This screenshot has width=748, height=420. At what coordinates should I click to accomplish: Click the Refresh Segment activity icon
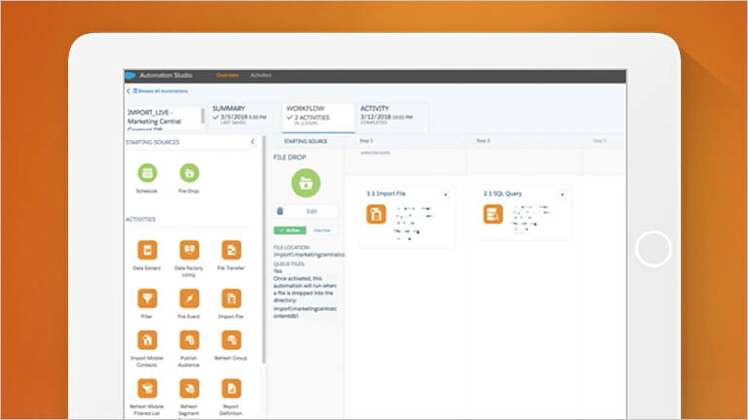(x=189, y=389)
